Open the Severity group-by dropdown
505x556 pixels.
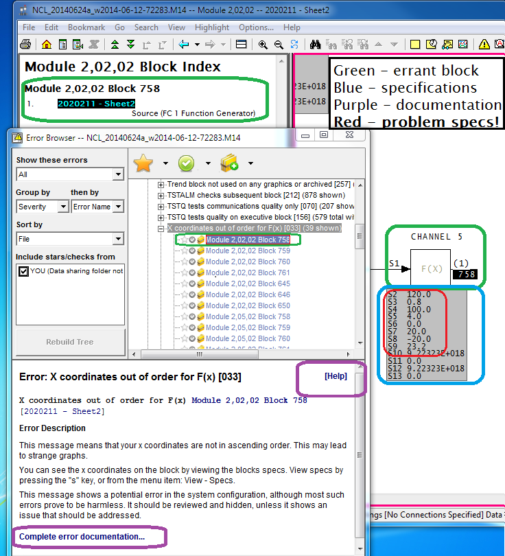pos(63,207)
